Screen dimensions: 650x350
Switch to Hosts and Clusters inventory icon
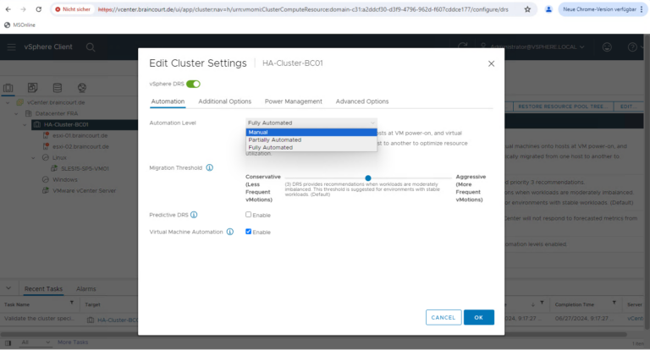click(x=8, y=88)
